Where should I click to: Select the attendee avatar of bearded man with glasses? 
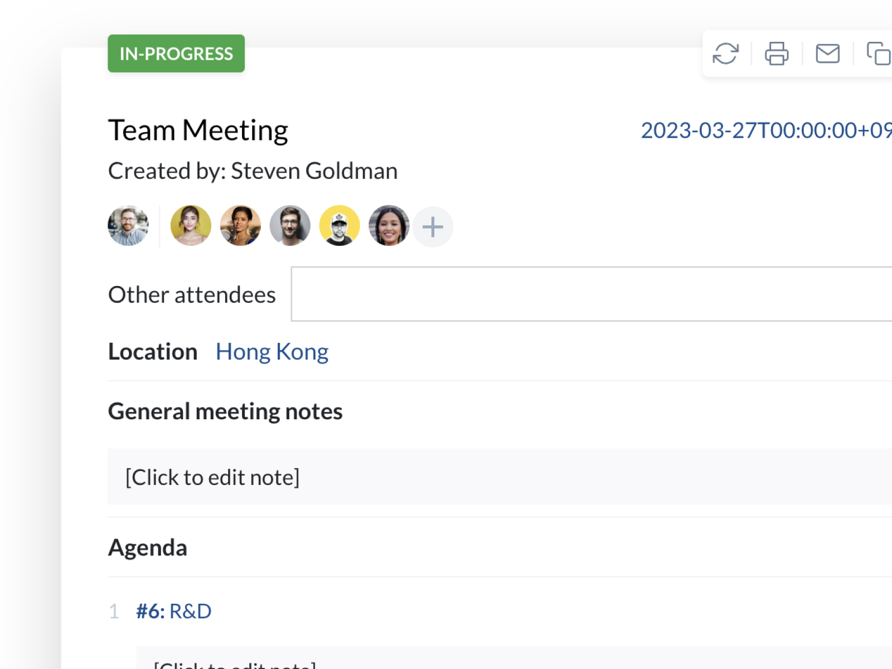pyautogui.click(x=290, y=226)
